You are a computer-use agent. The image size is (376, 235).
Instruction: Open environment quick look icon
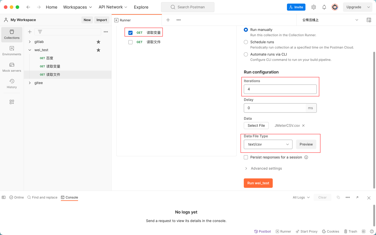click(x=369, y=20)
